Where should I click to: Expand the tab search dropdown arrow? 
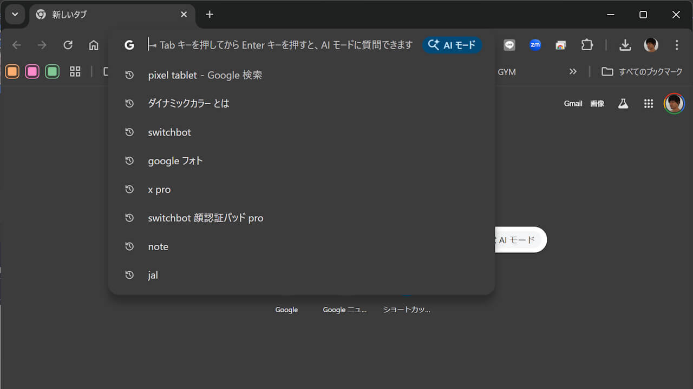coord(15,15)
